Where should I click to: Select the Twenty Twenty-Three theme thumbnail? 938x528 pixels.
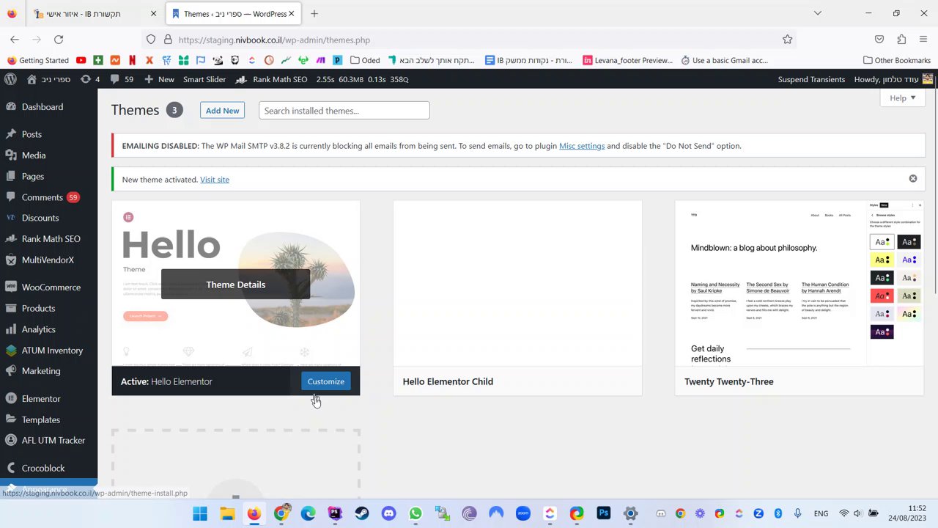click(799, 282)
